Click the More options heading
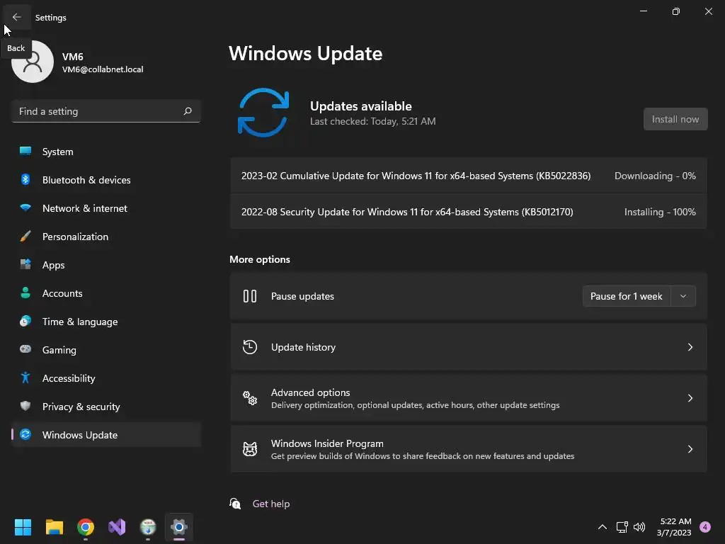This screenshot has width=725, height=544. tap(260, 259)
